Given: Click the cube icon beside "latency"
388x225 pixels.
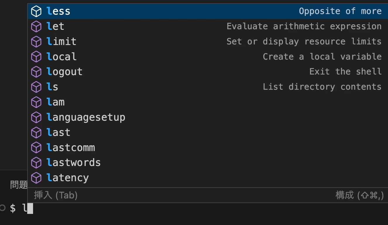Looking at the screenshot, I should pyautogui.click(x=36, y=177).
